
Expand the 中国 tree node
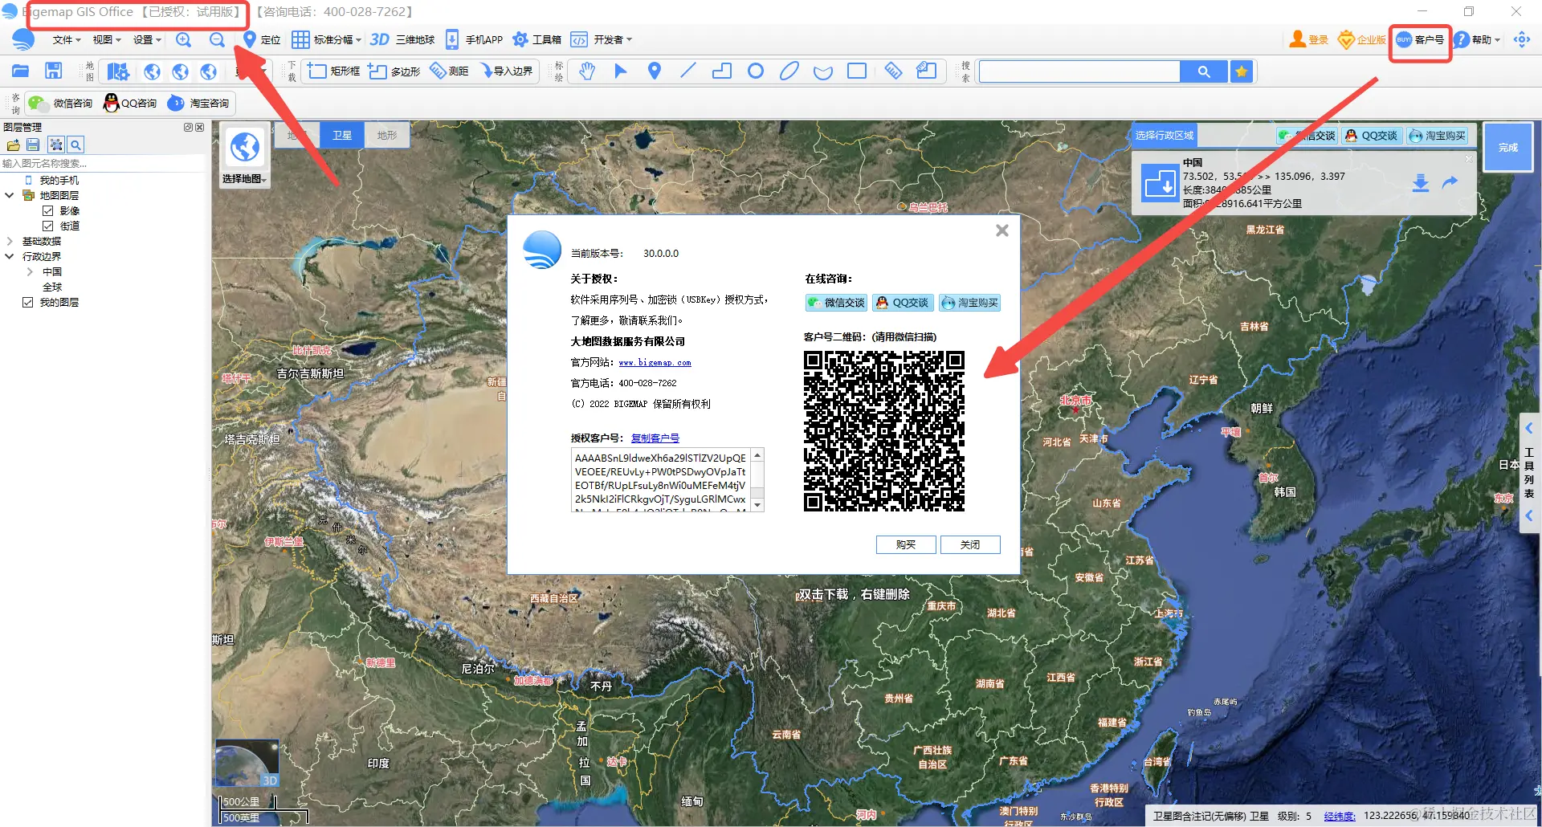30,271
